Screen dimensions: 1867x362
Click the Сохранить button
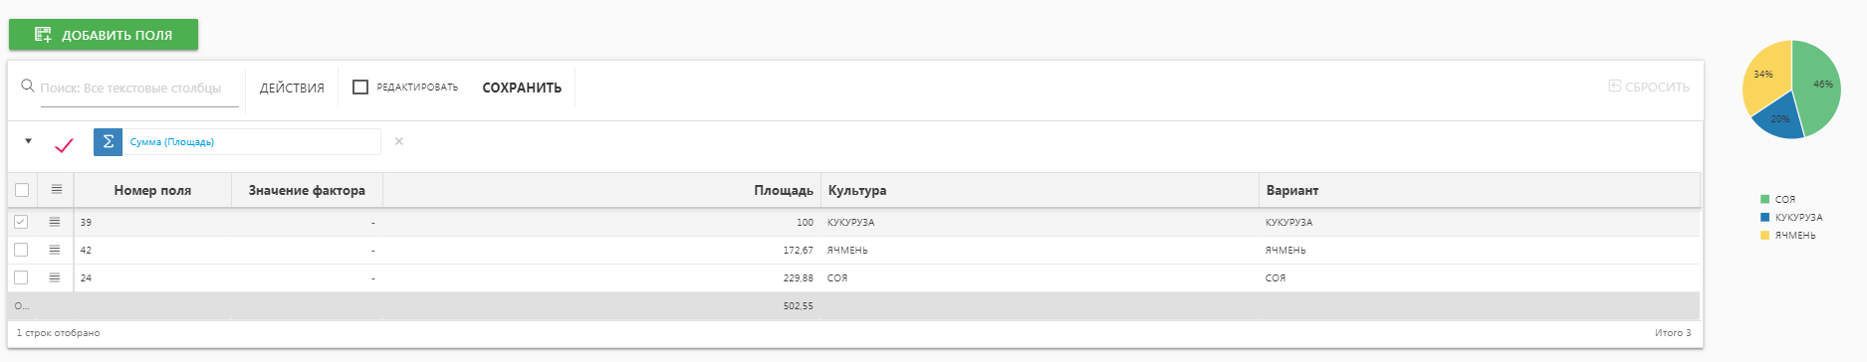(522, 88)
